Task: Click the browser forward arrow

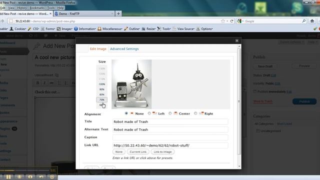Action: pyautogui.click(x=2, y=21)
